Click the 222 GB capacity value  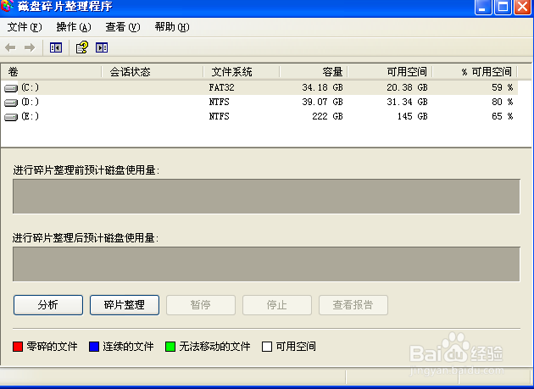pyautogui.click(x=327, y=116)
